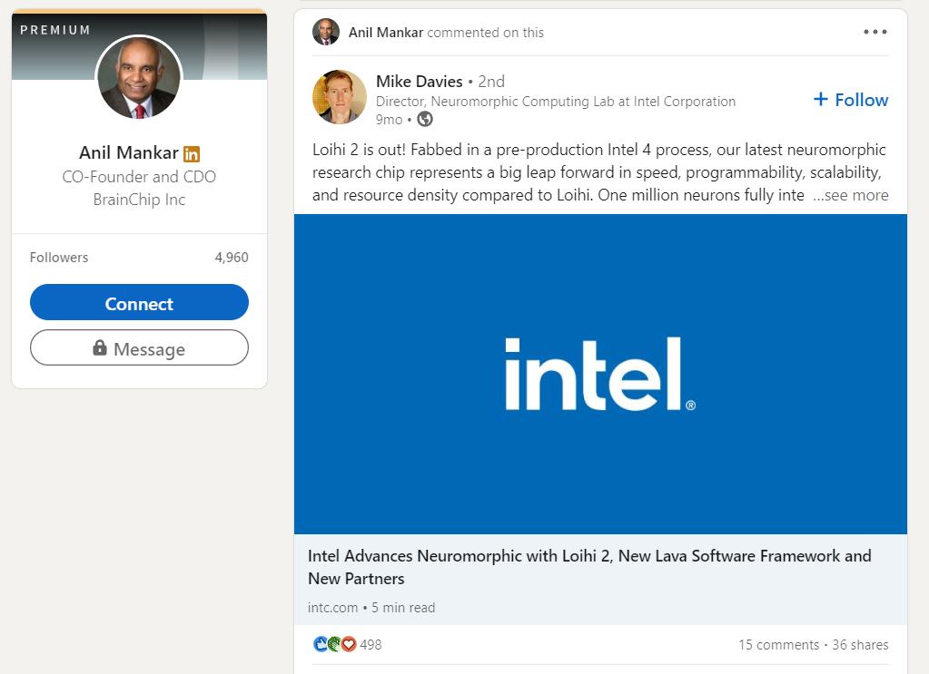The image size is (929, 674).
Task: Click the reaction emoji icons showing 498
Action: tap(334, 645)
